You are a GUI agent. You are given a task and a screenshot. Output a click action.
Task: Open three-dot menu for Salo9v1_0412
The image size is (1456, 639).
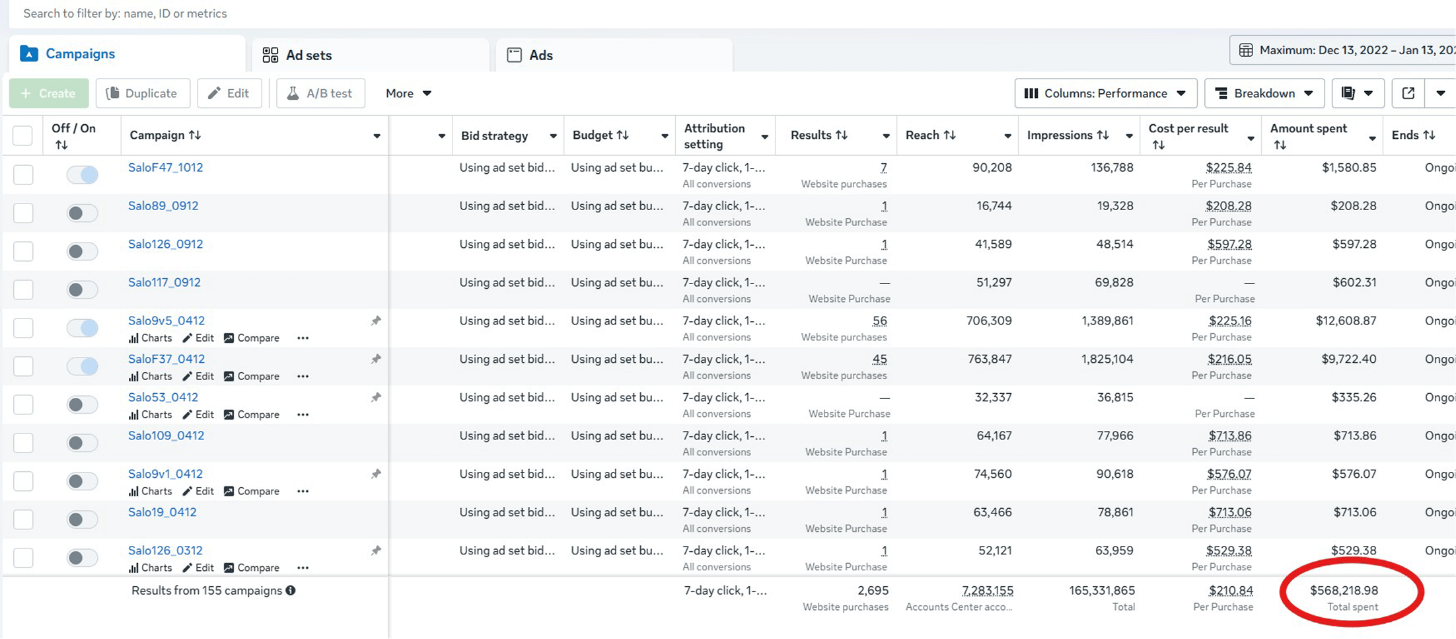click(303, 491)
